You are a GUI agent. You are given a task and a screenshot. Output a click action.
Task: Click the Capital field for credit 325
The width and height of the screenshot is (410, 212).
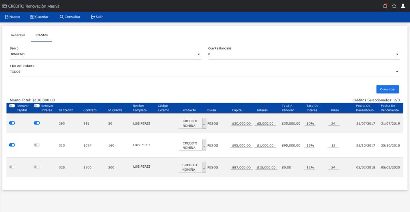coord(241,168)
